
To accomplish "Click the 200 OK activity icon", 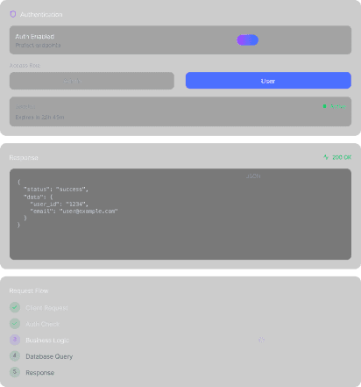I will pos(326,157).
